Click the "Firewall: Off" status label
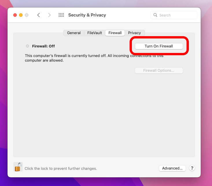The height and width of the screenshot is (186, 212). point(43,46)
